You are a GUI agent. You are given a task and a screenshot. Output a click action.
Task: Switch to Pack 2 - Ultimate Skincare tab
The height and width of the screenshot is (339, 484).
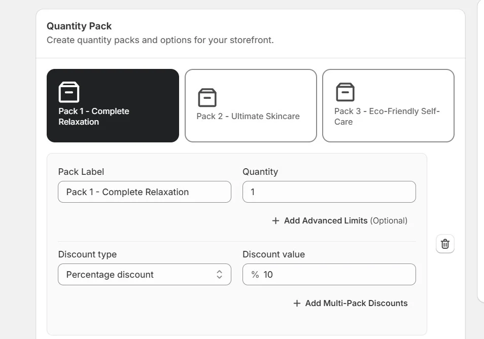251,105
